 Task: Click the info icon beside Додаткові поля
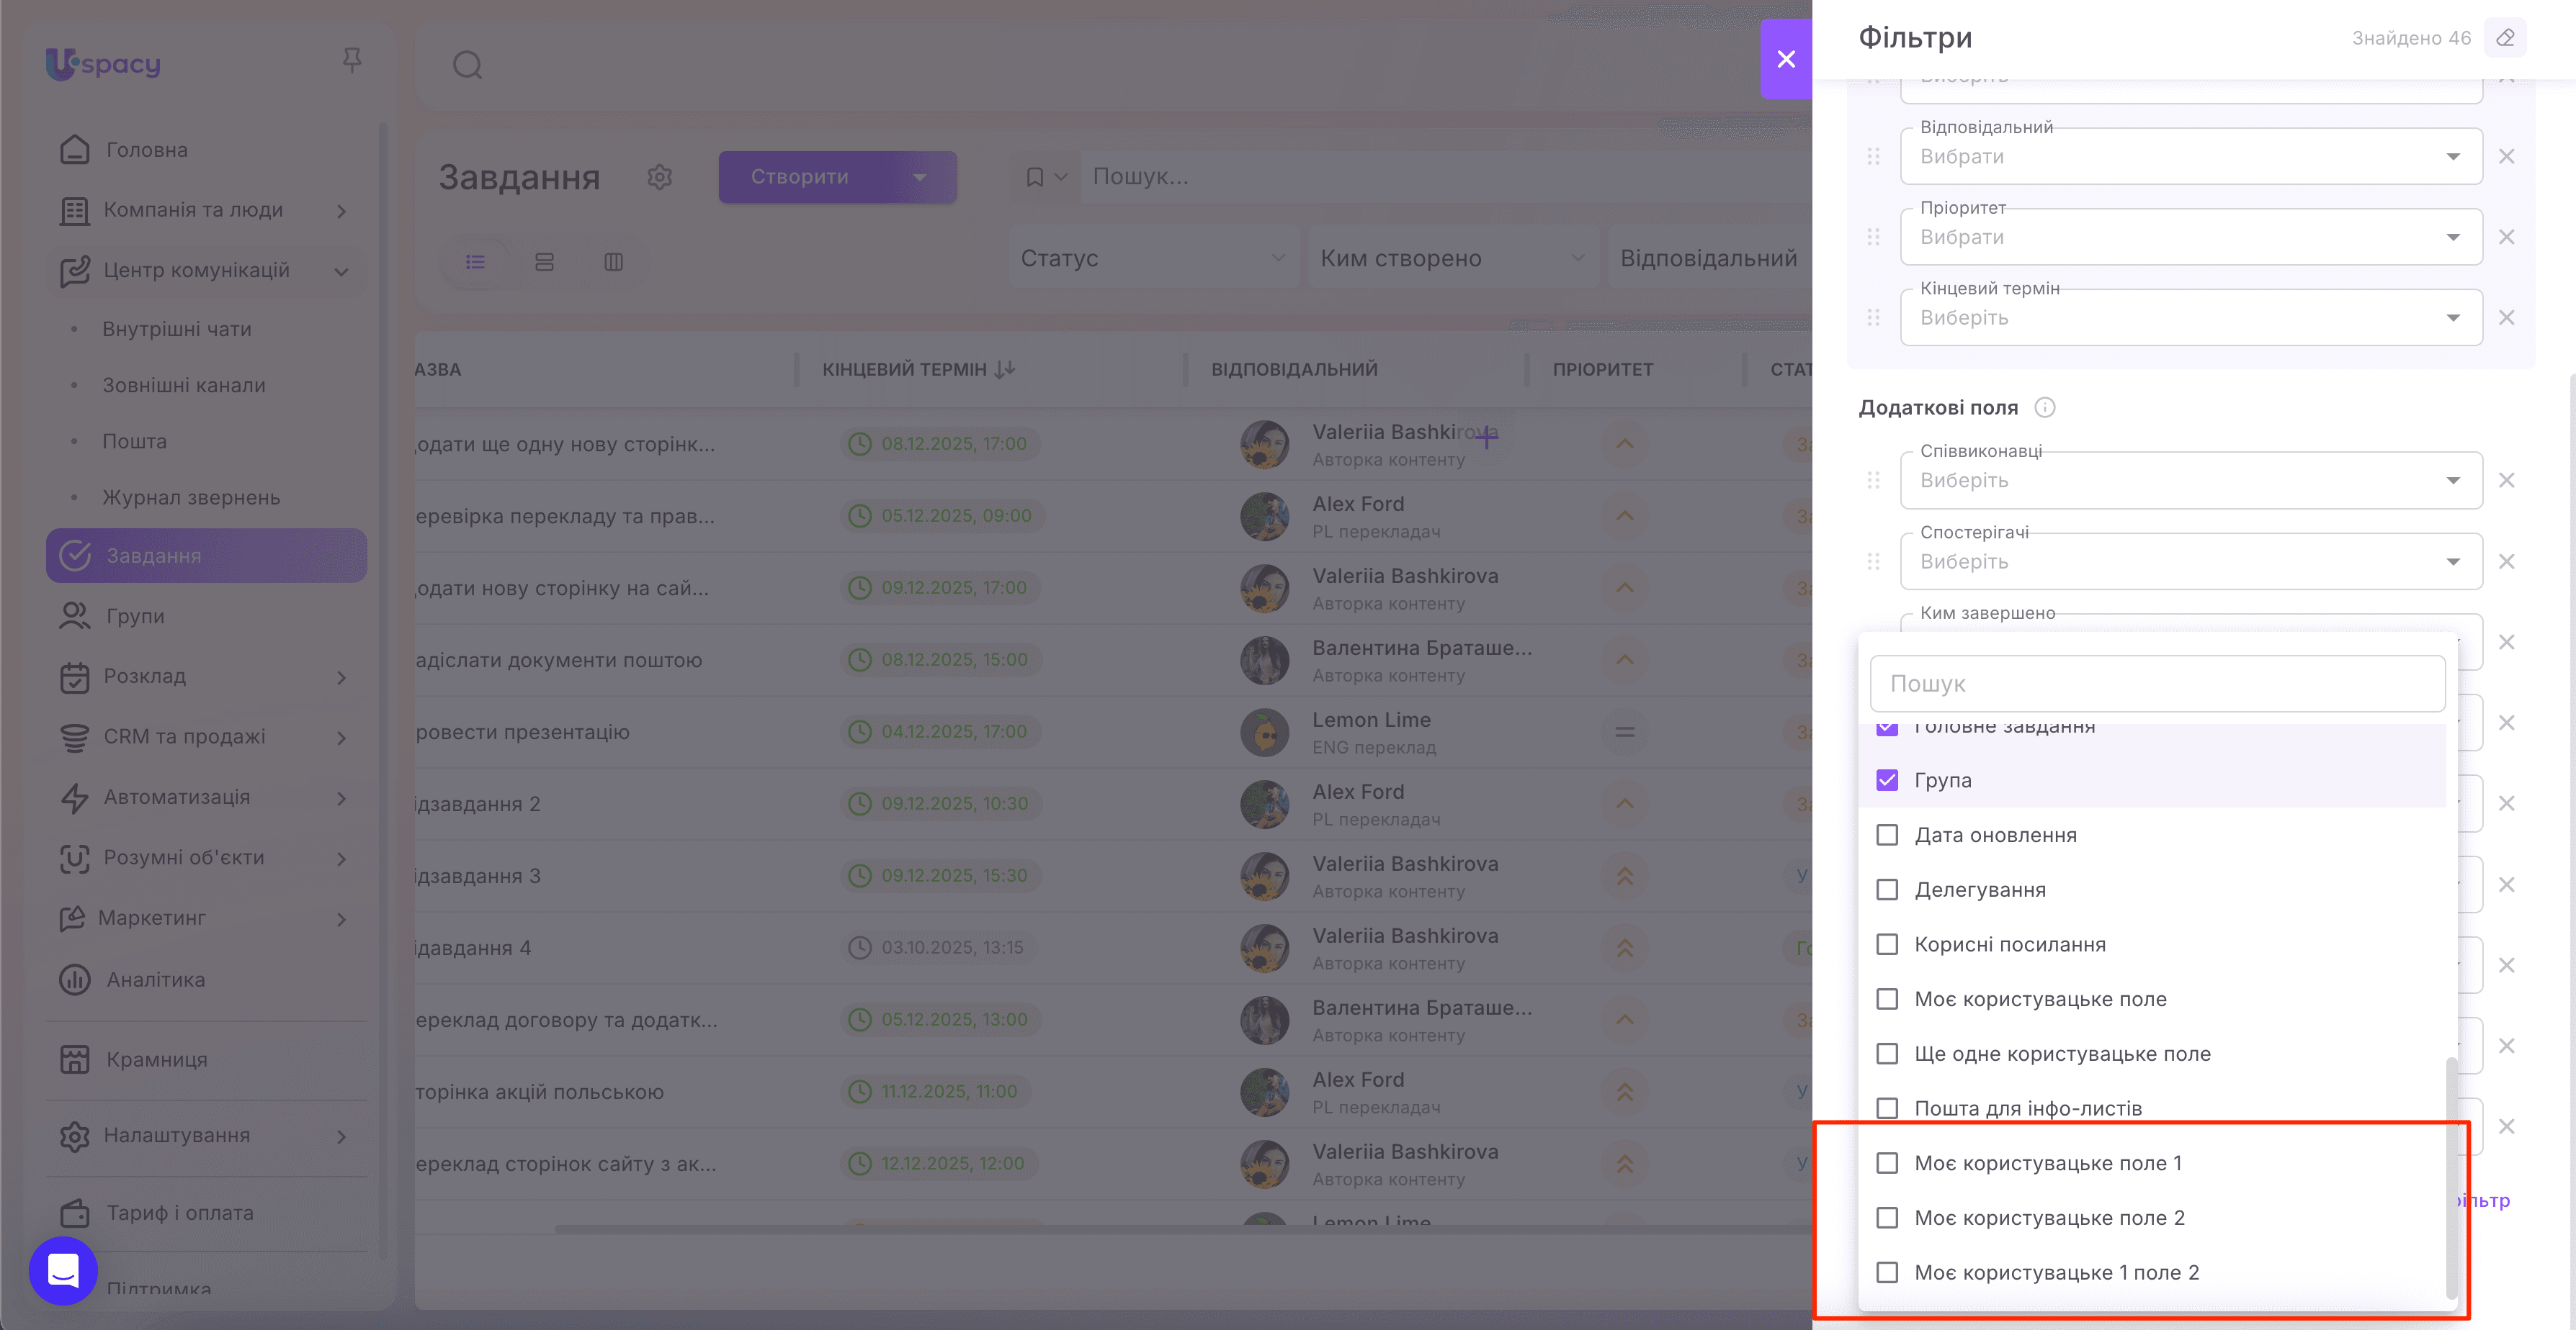point(2045,407)
